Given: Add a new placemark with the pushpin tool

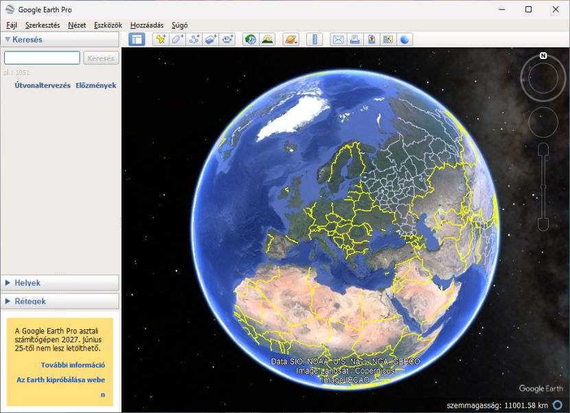Looking at the screenshot, I should [x=160, y=39].
